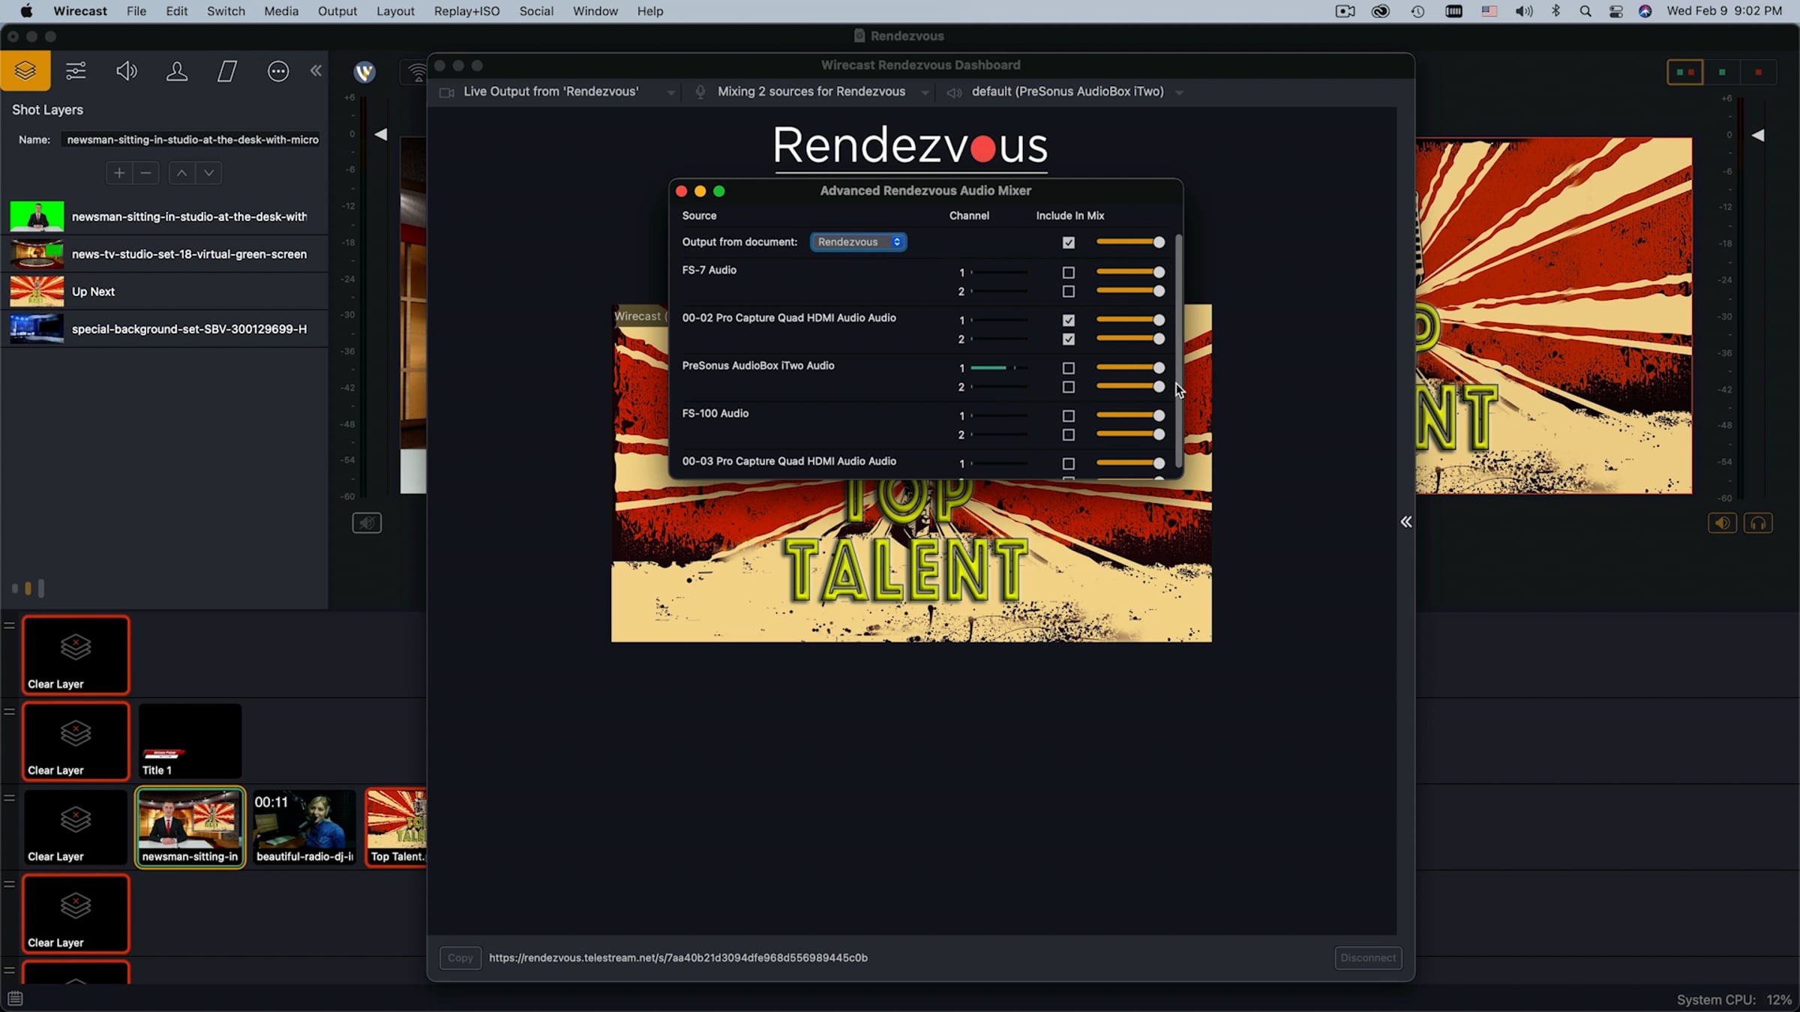Open Mixing 2 sources microphone dropdown
This screenshot has height=1012, width=1800.
(x=813, y=92)
